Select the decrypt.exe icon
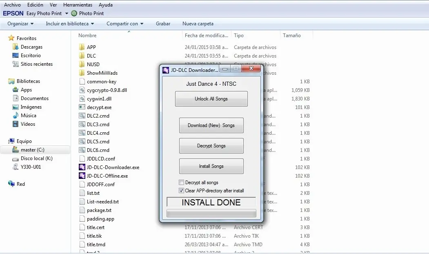The height and width of the screenshot is (254, 429). click(82, 107)
